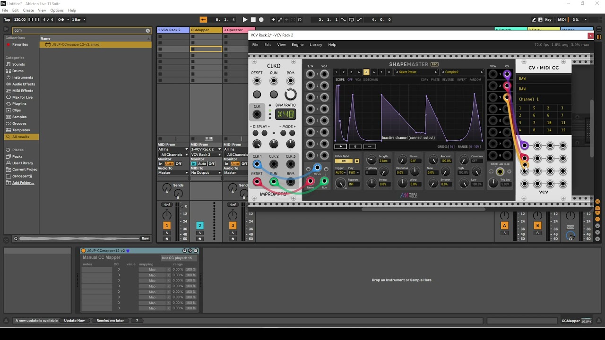Click the ShapeMaster sidechain input jack
This screenshot has height=340, width=605.
click(x=500, y=171)
